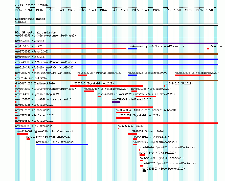Open nsv5937676 (Almarri2020) variant
225x181 pixels.
coord(33,110)
